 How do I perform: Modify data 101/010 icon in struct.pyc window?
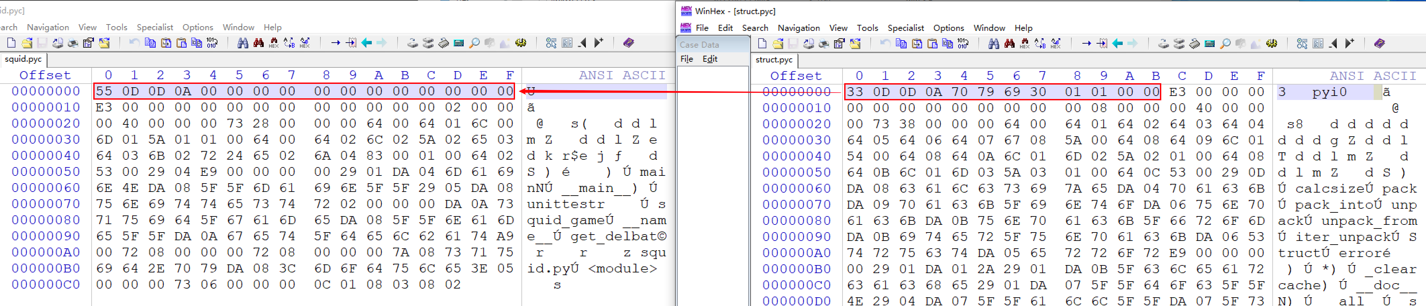point(963,43)
